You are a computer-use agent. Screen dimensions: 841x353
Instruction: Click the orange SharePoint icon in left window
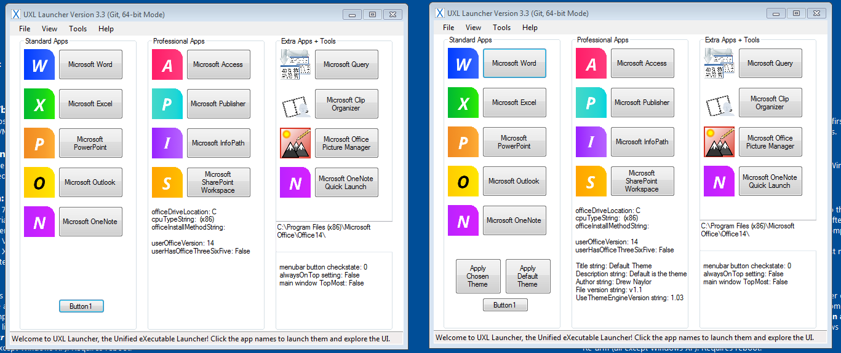(167, 182)
